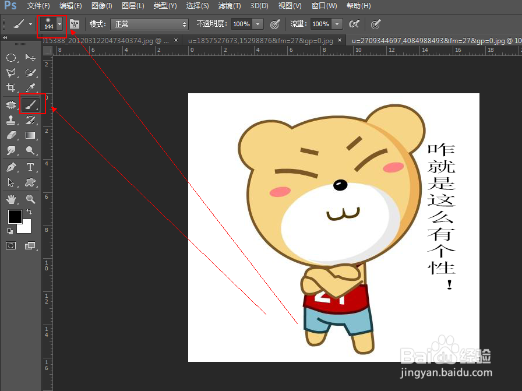Collapse the toolbox panel double arrow
Screen dimensions: 522x391
(5, 38)
